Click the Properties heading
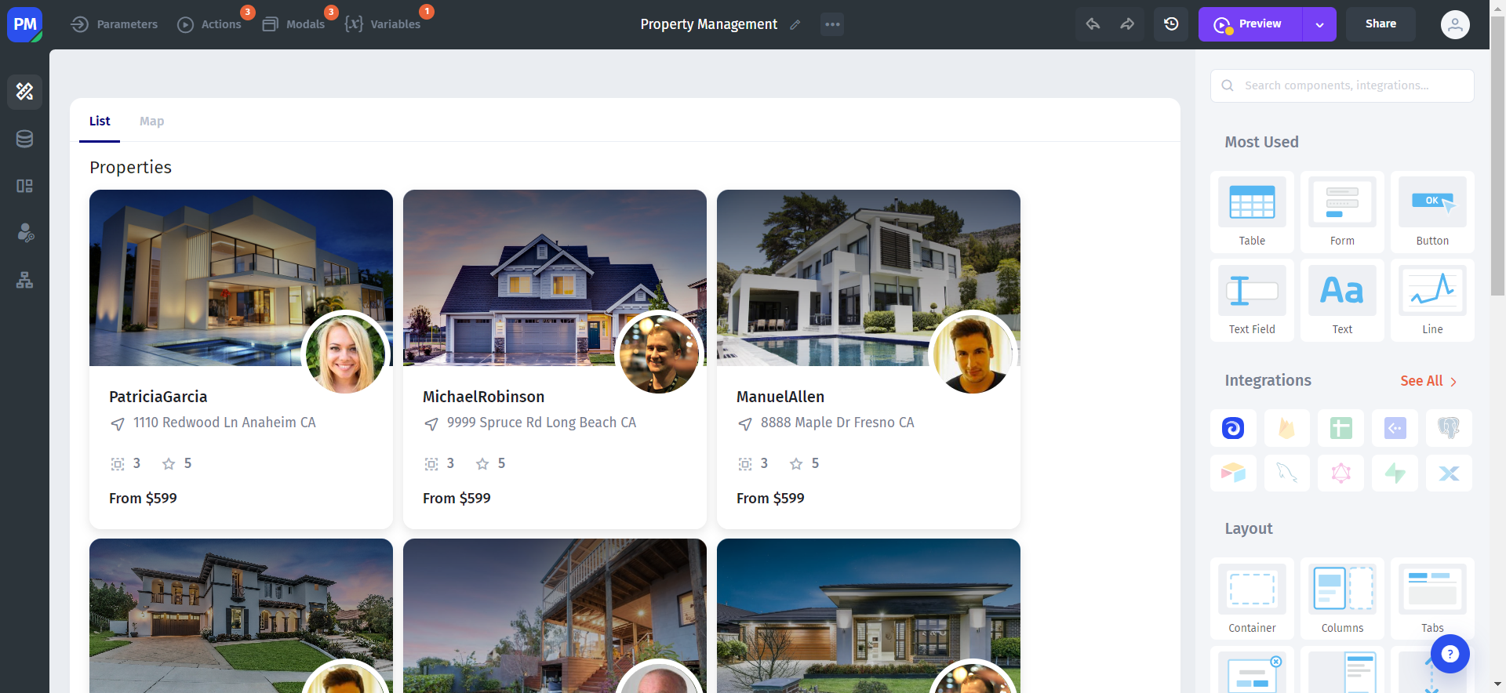 [x=130, y=167]
